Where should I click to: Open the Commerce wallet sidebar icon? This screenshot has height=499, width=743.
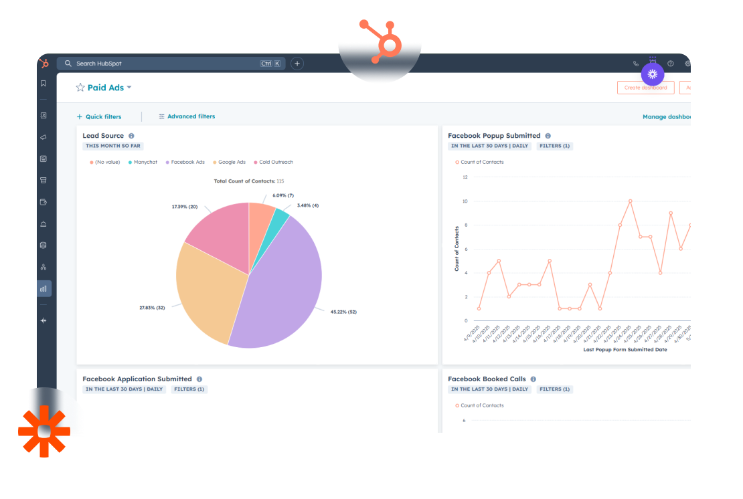[44, 202]
